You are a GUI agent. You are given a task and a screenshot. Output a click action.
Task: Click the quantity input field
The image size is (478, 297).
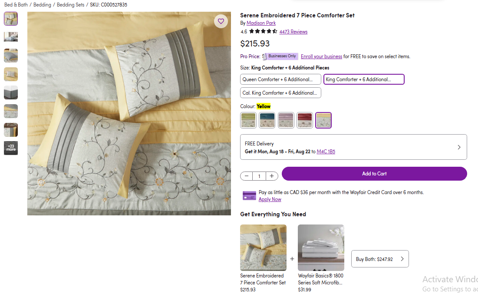259,176
